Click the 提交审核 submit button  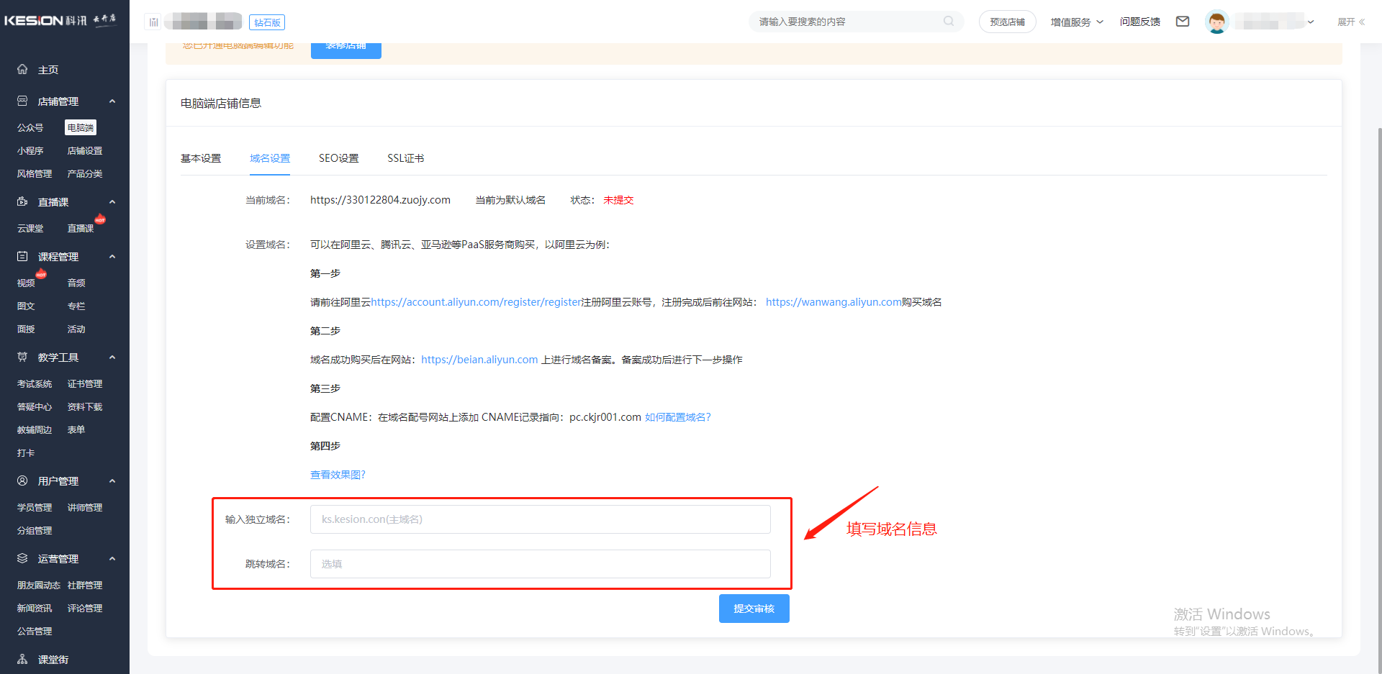[x=754, y=608]
